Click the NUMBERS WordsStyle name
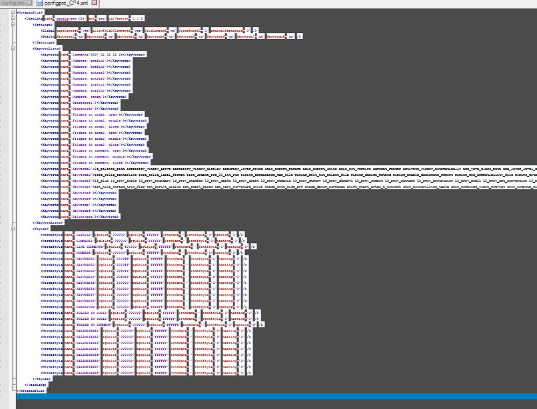The image size is (537, 409). (x=83, y=253)
